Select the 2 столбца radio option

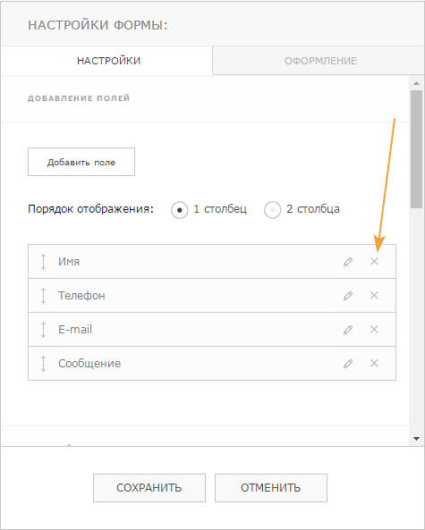(272, 210)
